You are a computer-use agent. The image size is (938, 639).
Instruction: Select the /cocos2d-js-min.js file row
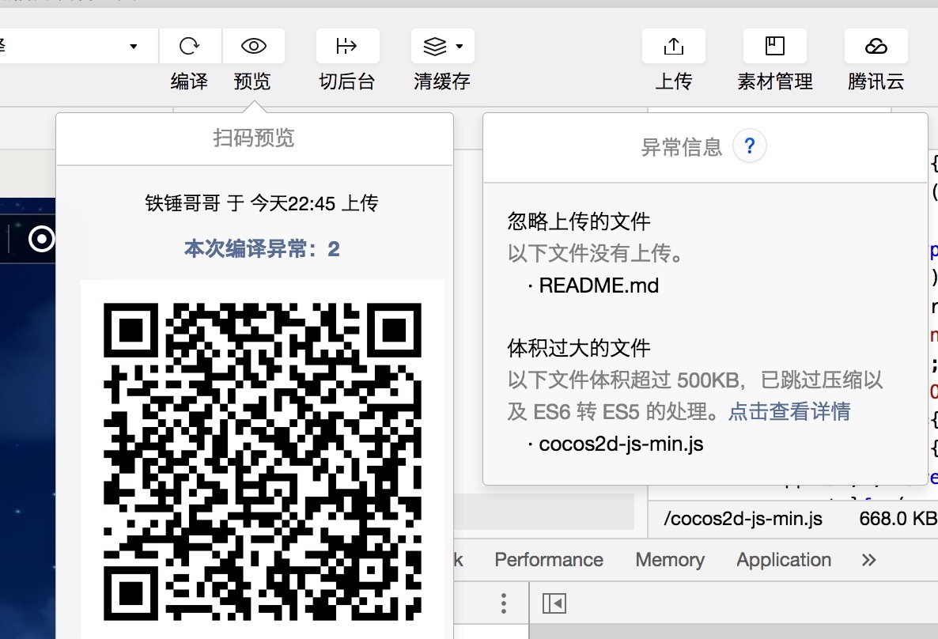click(x=743, y=518)
